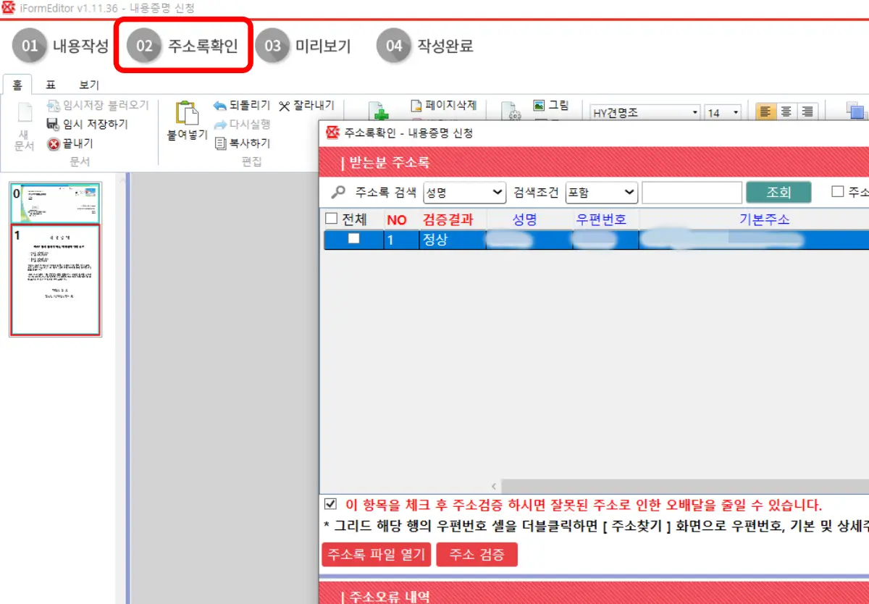Select page 1 thumbnail in the sidebar
Screen dimensions: 869x604
(x=56, y=277)
